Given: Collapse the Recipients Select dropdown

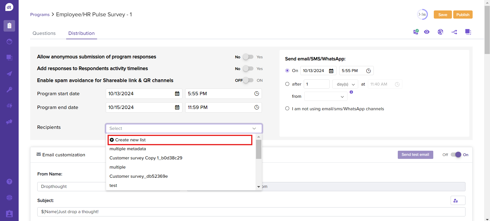Looking at the screenshot, I should tap(254, 129).
